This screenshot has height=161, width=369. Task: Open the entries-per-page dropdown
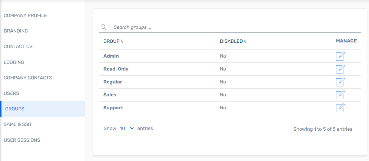pos(127,129)
